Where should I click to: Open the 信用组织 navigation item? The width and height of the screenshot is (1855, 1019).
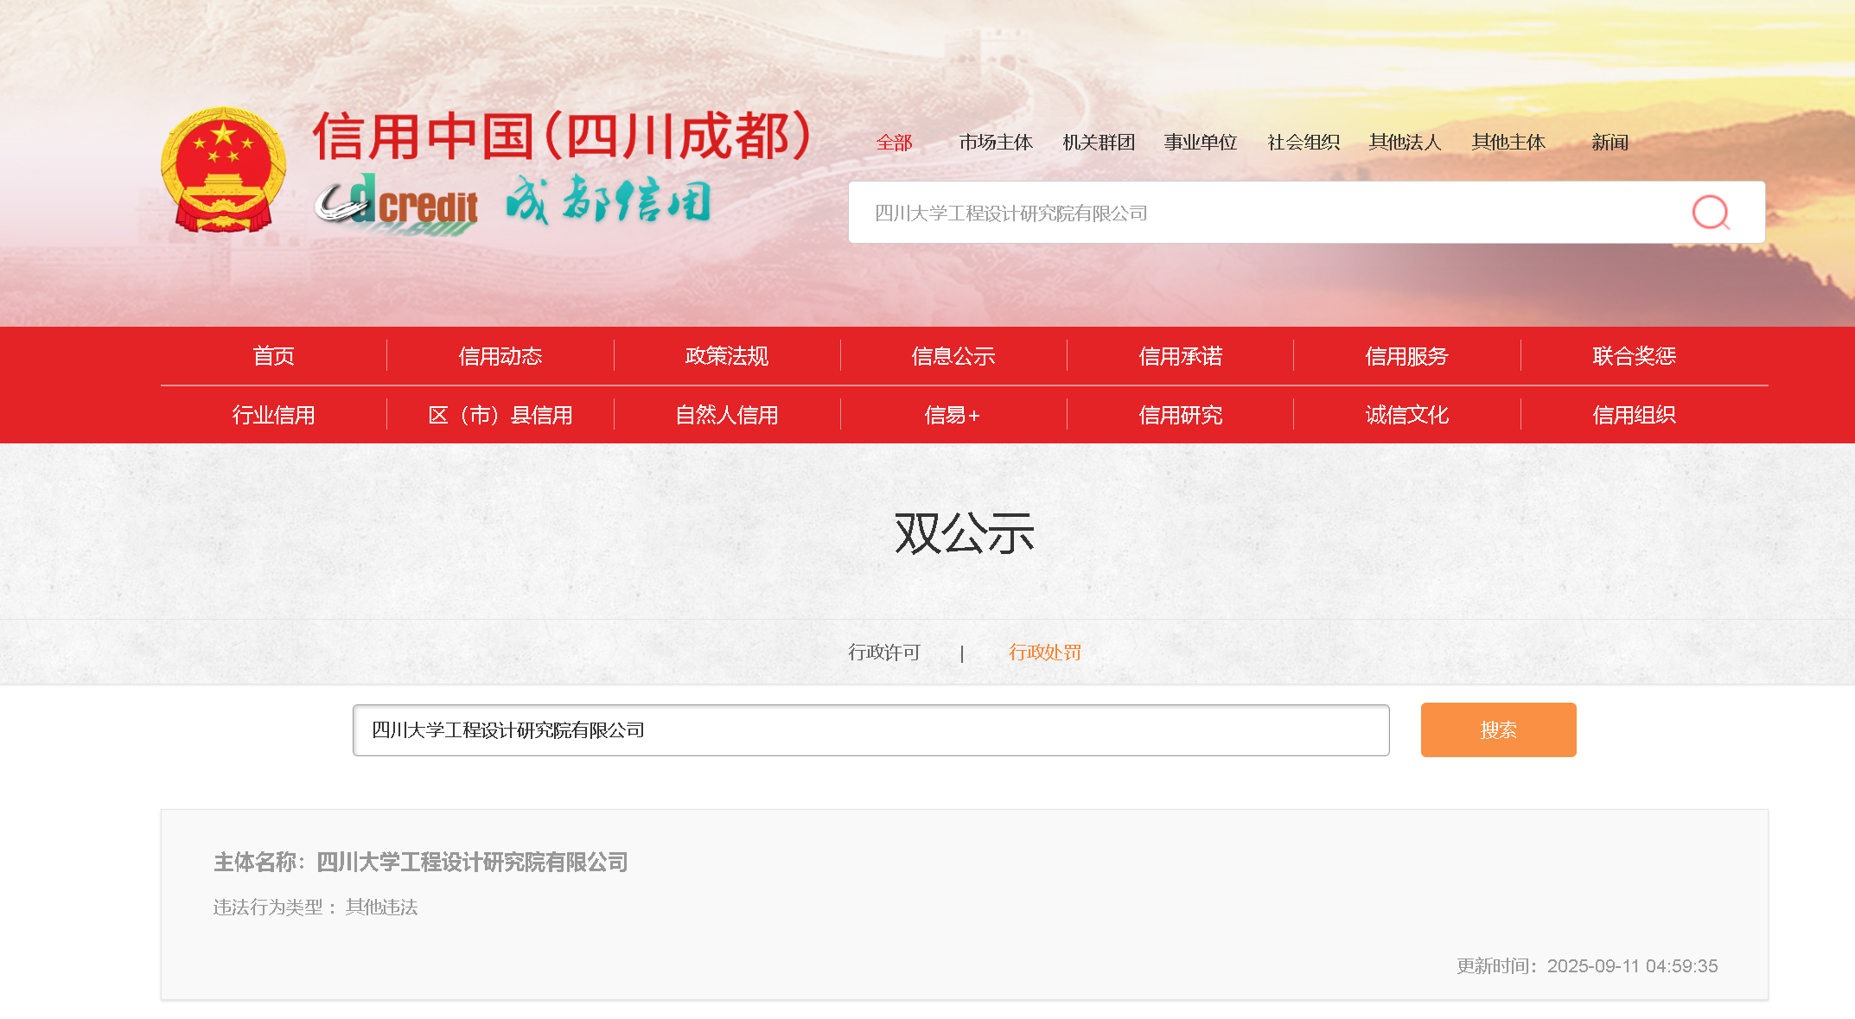(x=1635, y=415)
